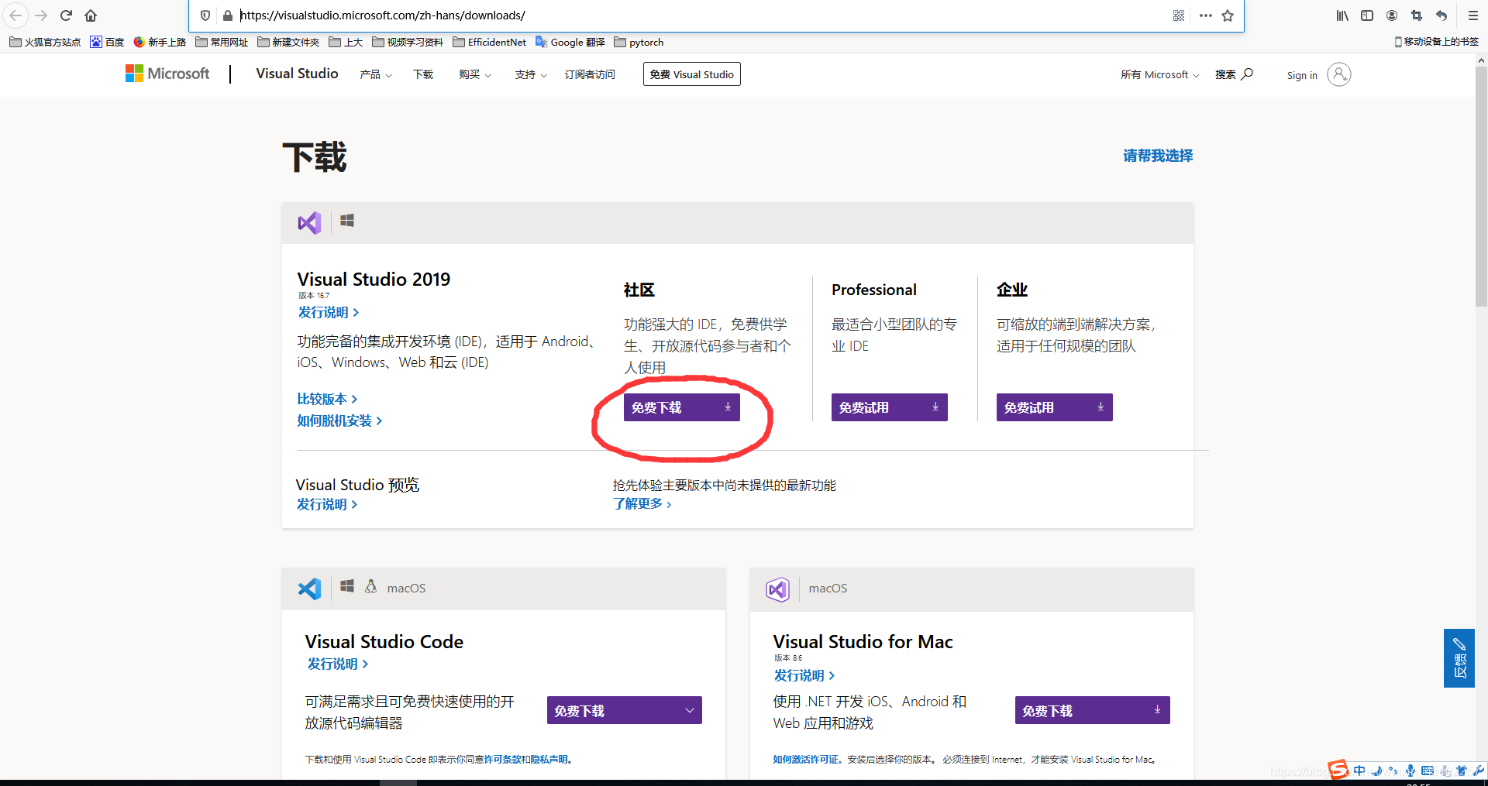This screenshot has width=1488, height=786.
Task: Download Community edition via 免费下载
Action: tap(682, 407)
